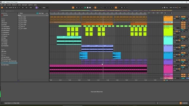Open Current Project under Places
Screen dimensions: 189x106
tap(7, 59)
